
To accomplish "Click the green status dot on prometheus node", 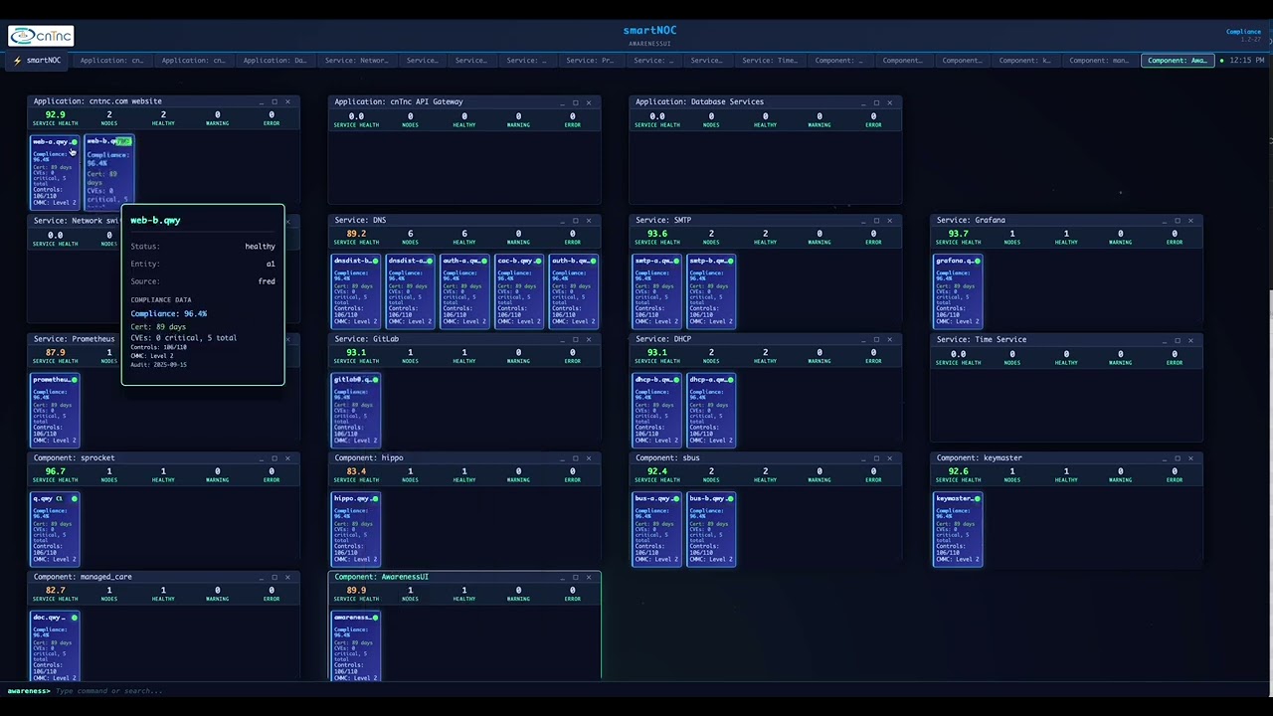I will (x=74, y=379).
